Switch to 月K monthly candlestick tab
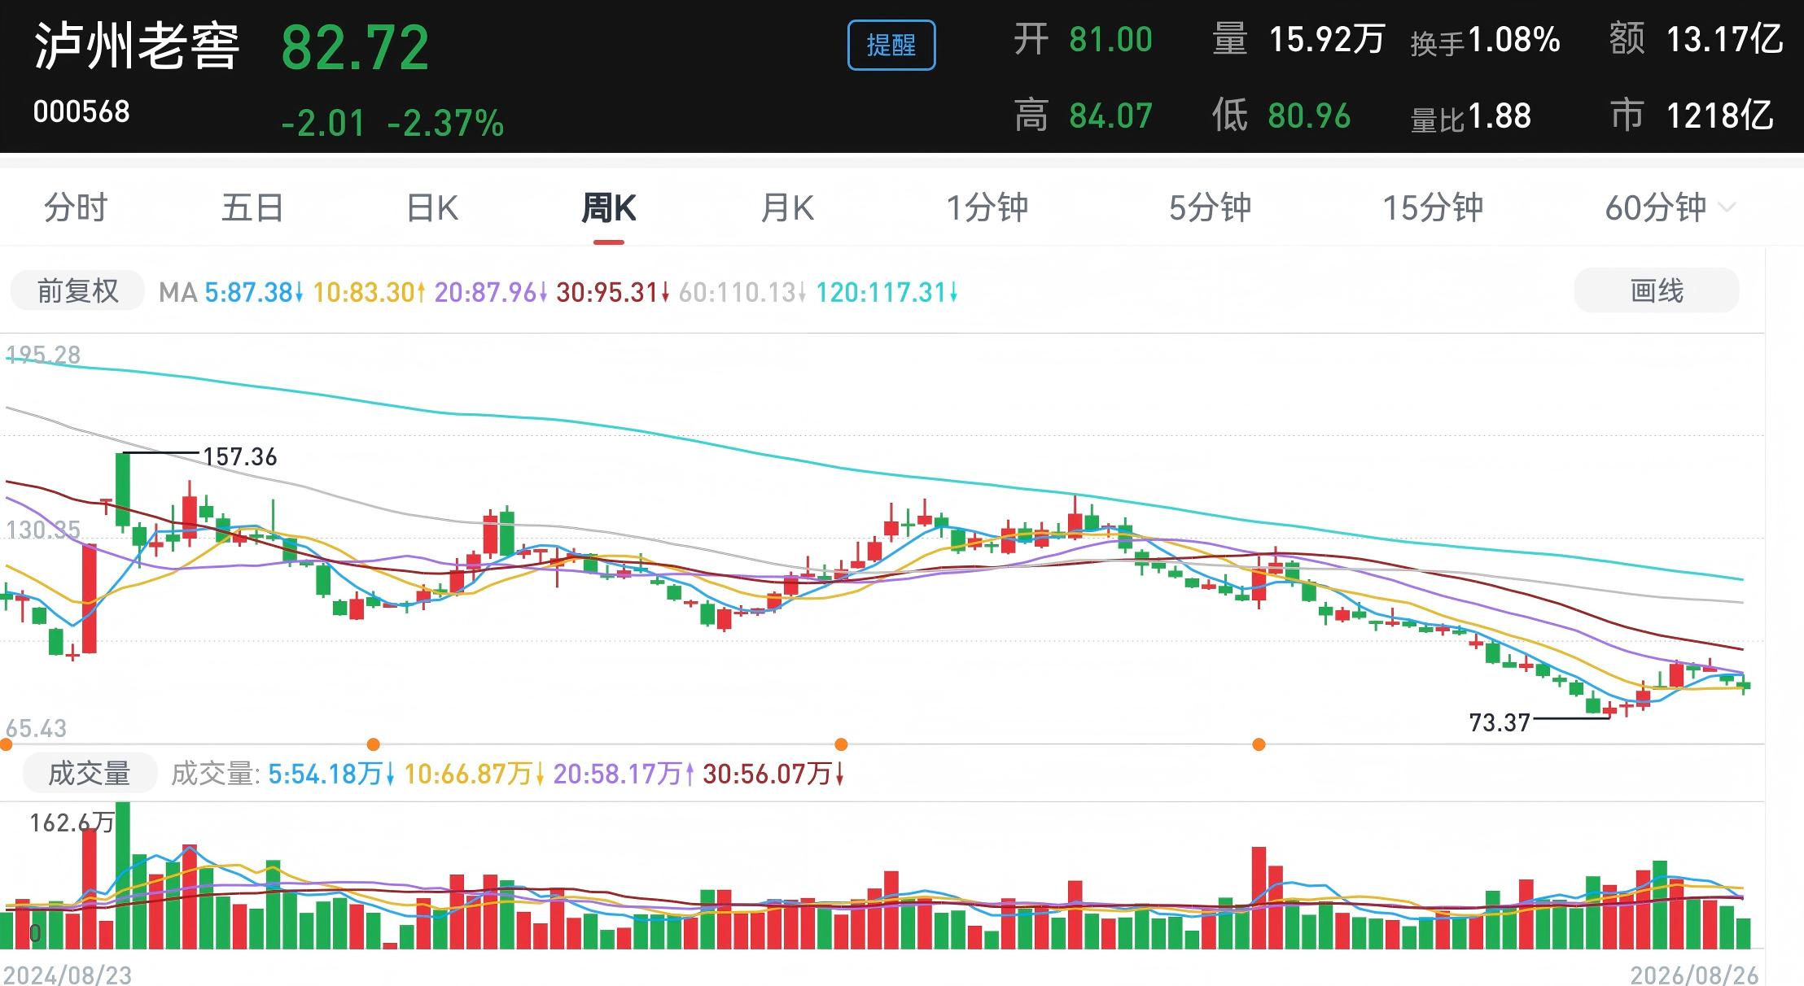The width and height of the screenshot is (1804, 986). (787, 208)
